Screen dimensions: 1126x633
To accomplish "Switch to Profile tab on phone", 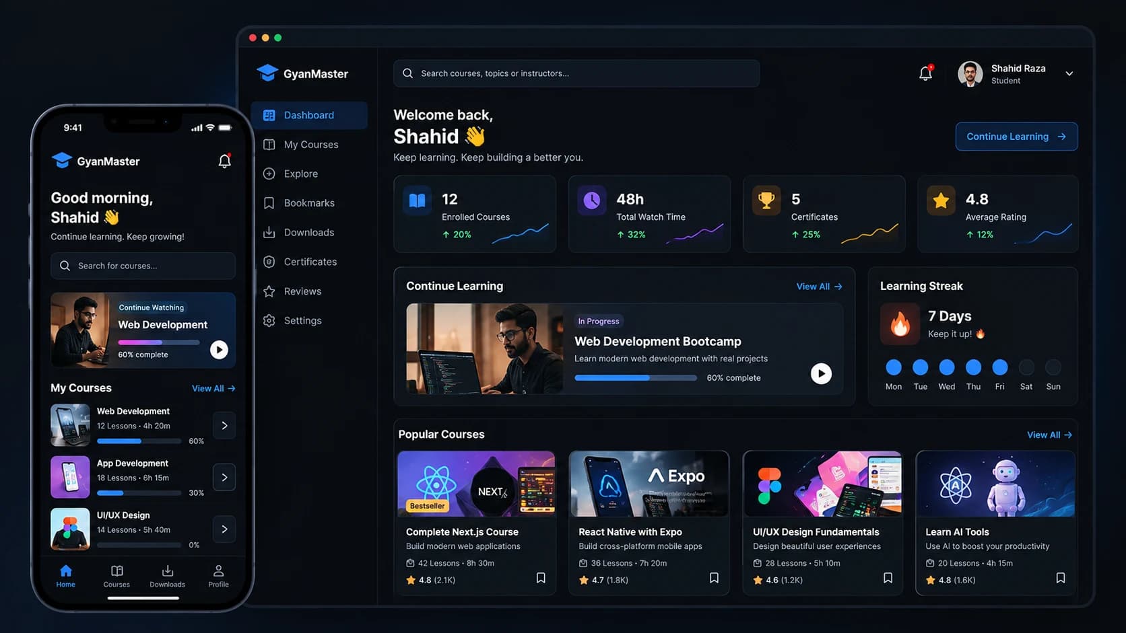I will tap(218, 576).
